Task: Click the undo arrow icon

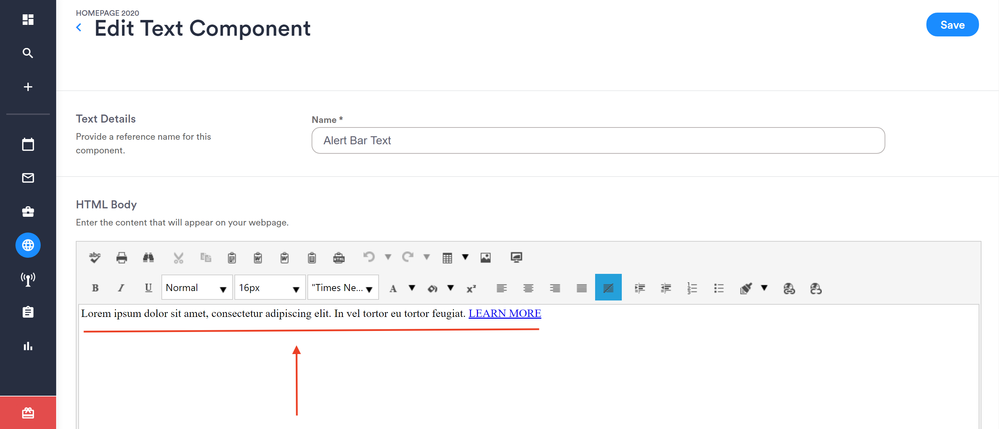Action: point(369,257)
